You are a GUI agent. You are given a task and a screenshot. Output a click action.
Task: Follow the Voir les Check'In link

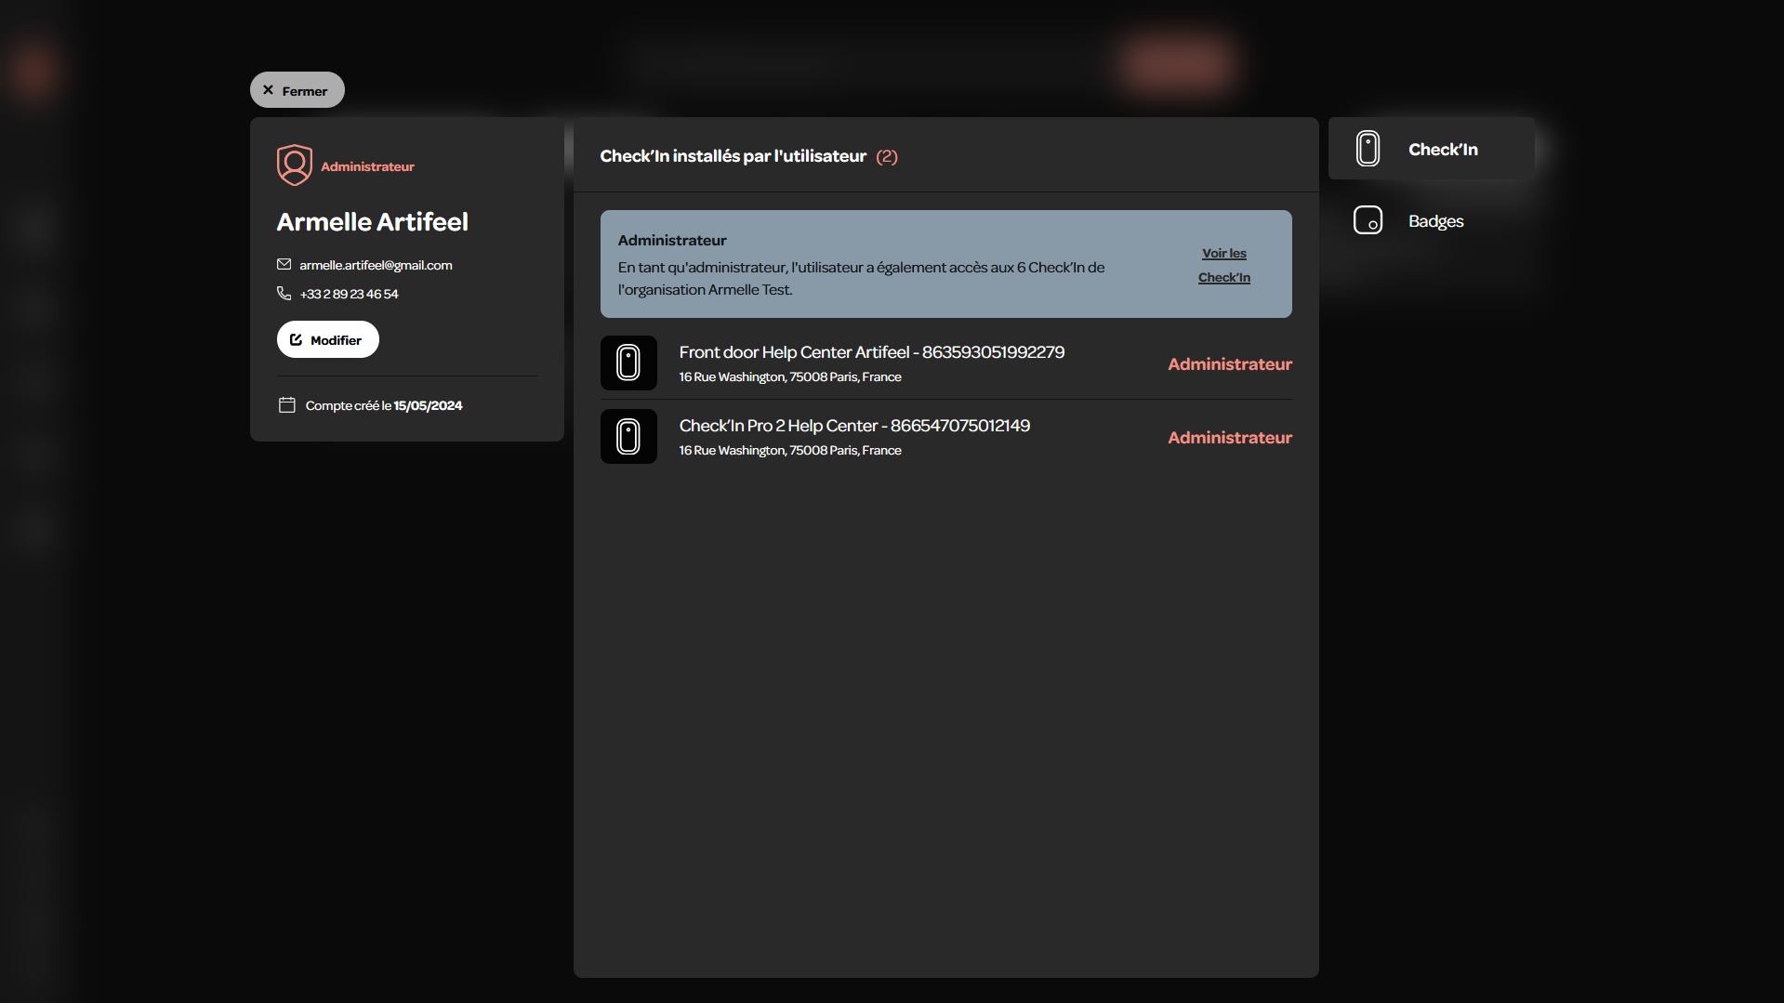coord(1223,265)
